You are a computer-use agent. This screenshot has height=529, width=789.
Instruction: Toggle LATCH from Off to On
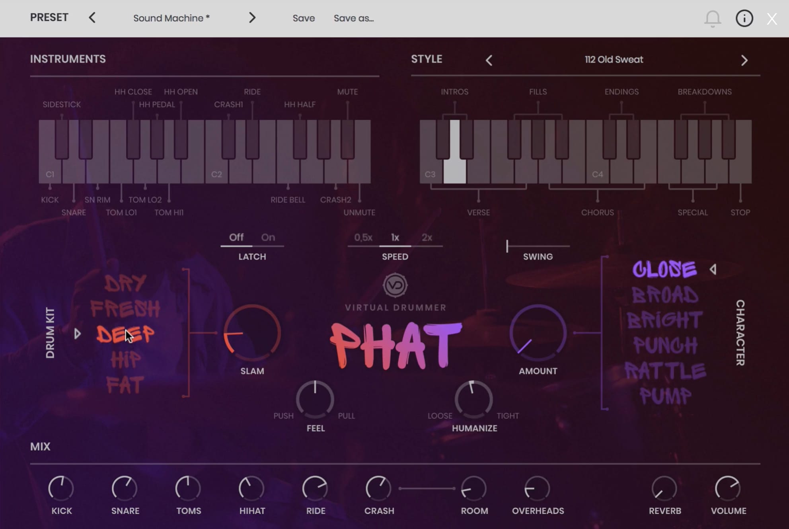268,237
